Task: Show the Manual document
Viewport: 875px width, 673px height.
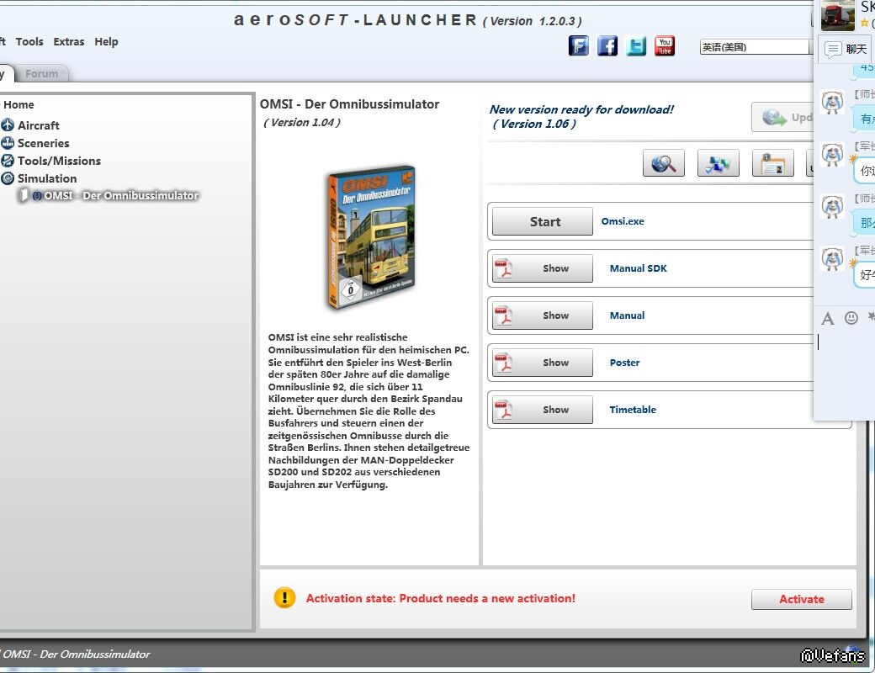Action: coord(543,315)
